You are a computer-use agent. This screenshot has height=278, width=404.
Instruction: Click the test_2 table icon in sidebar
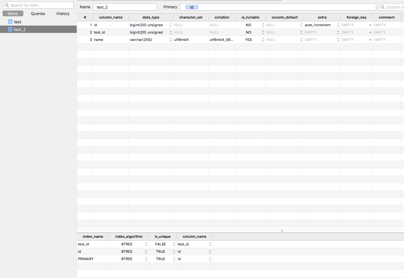coord(11,29)
